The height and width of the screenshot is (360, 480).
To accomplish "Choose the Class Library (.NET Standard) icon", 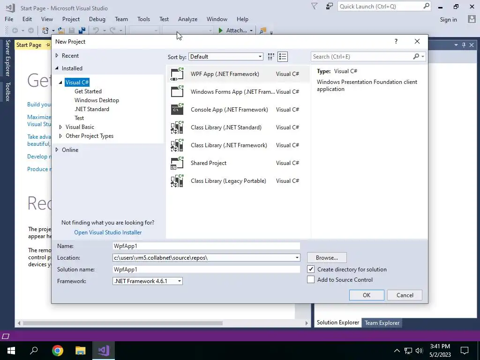I will coord(177,127).
